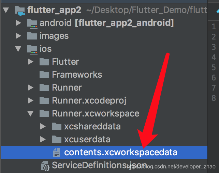The width and height of the screenshot is (219, 173).
Task: Click the ServiceDefinitions.json file icon
Action: pyautogui.click(x=45, y=166)
